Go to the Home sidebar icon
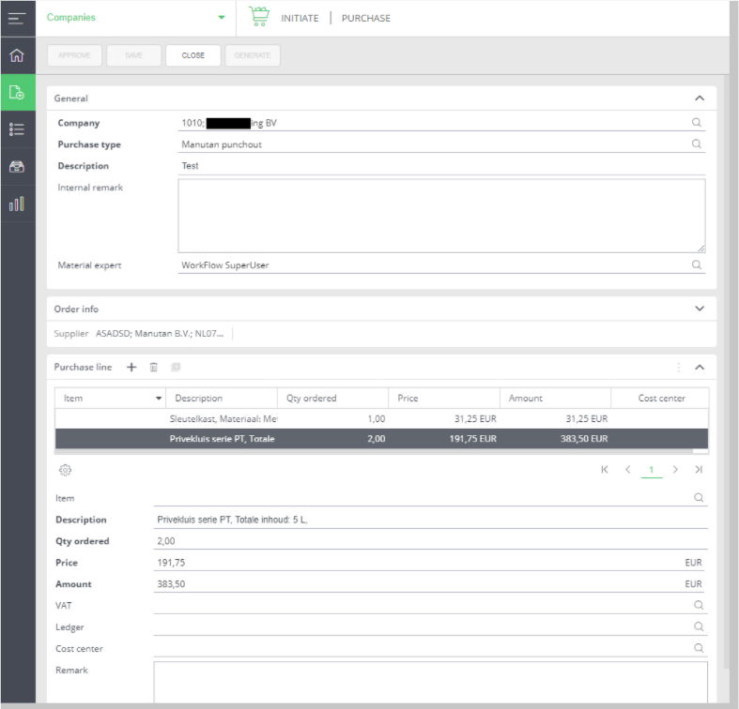739x709 pixels. (17, 55)
